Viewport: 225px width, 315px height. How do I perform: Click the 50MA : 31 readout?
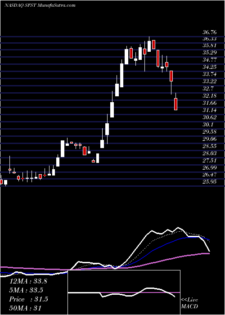[x=26, y=309]
